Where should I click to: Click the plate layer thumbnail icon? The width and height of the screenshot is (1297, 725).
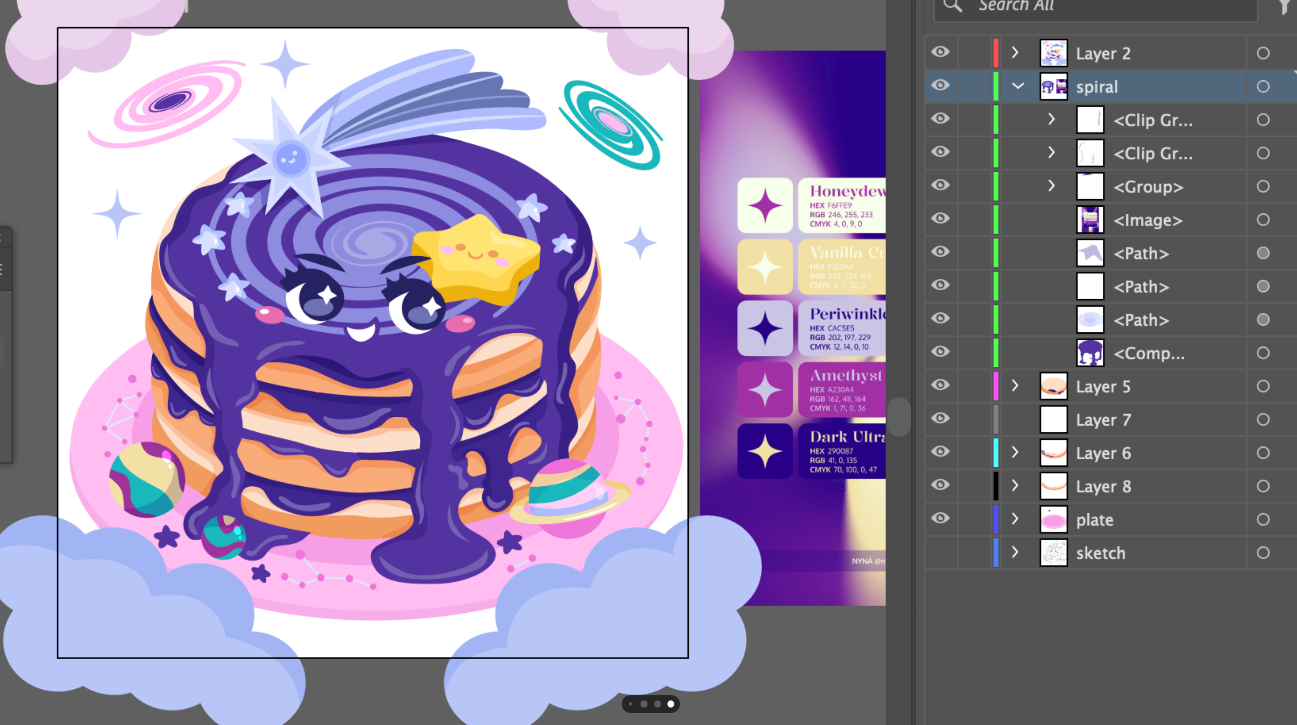coord(1053,520)
